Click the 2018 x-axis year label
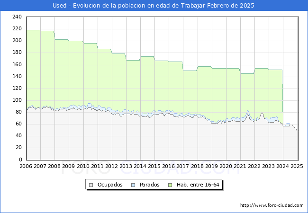The image size is (308, 213). tap(197, 166)
